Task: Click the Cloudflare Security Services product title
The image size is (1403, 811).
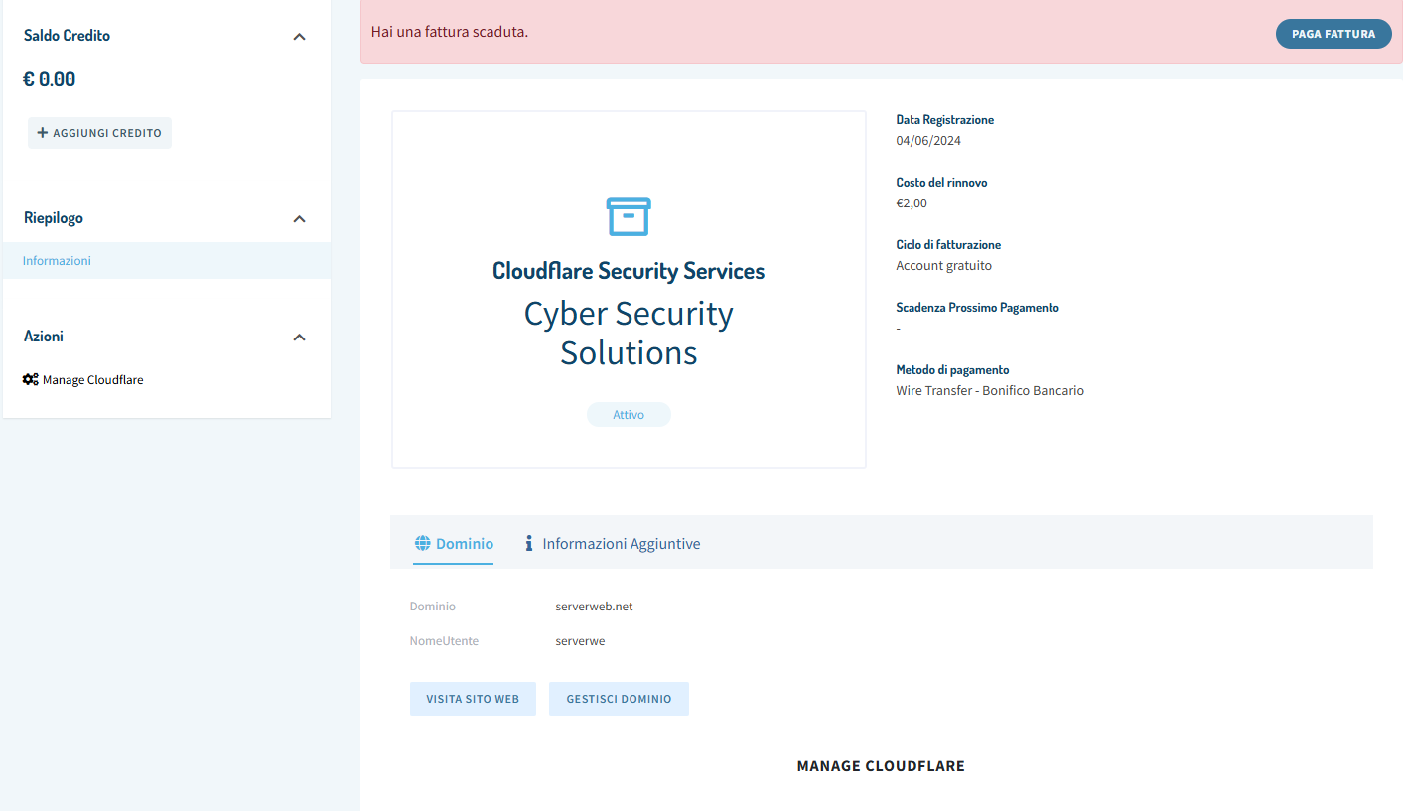Action: click(x=629, y=271)
